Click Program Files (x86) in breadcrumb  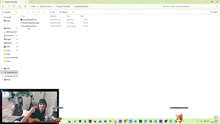point(63,6)
